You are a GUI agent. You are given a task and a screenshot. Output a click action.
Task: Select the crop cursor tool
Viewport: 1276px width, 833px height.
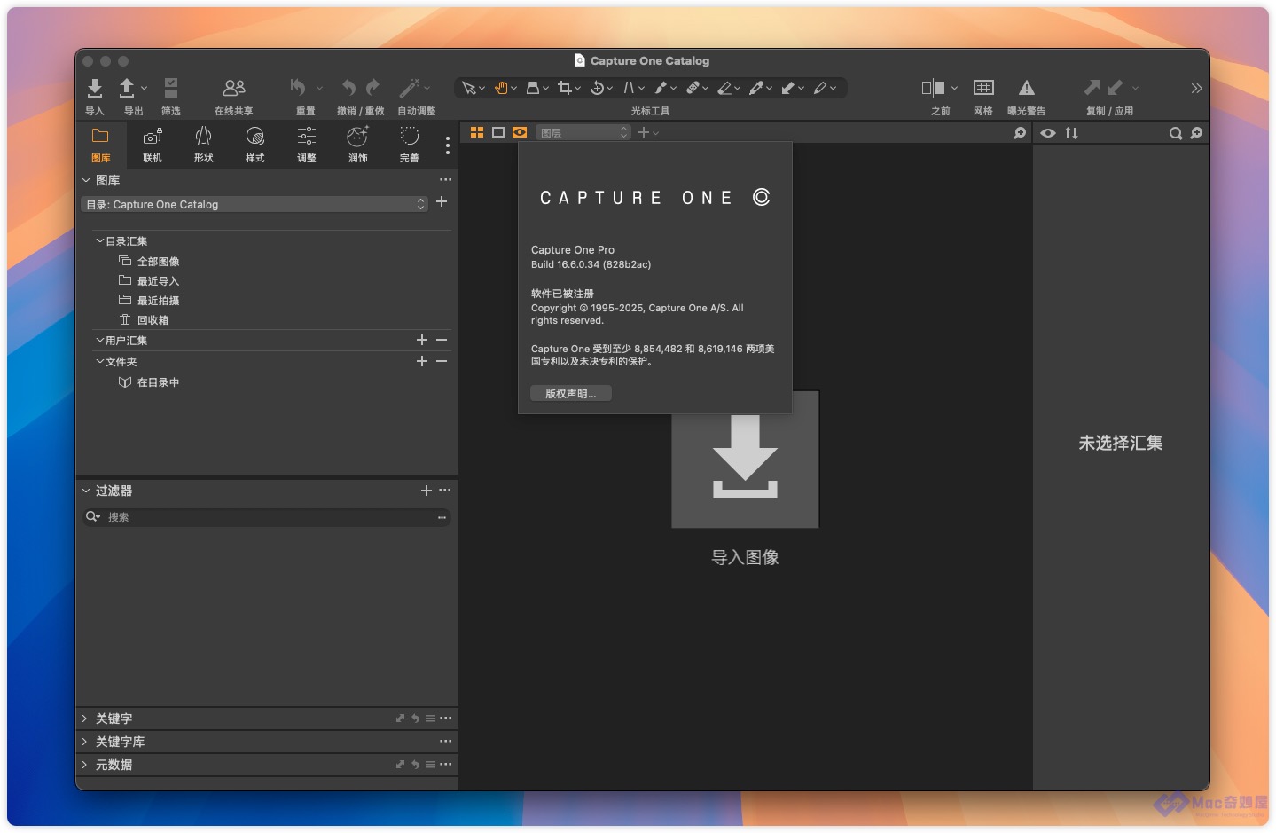click(x=564, y=88)
